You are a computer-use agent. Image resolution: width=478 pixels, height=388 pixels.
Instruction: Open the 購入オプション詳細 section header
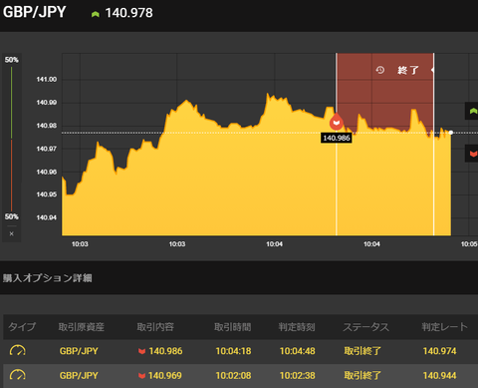click(48, 278)
